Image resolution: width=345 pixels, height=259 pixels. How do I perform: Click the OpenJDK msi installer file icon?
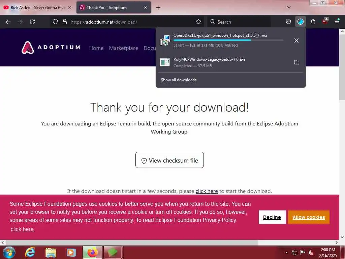165,40
